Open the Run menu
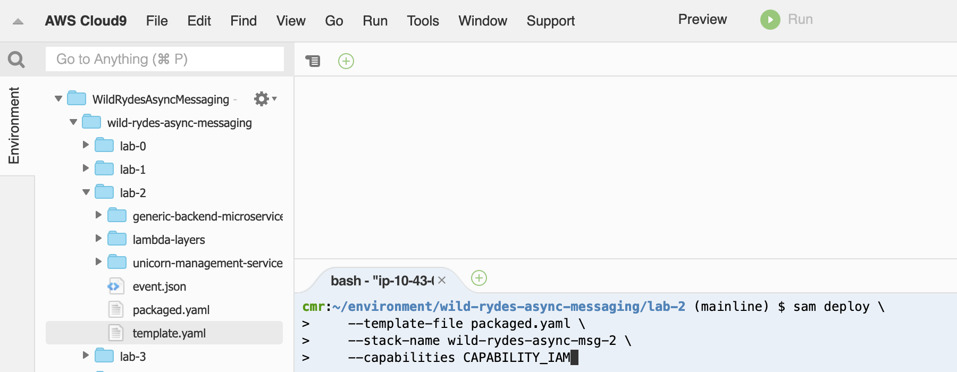957x372 pixels. [375, 21]
